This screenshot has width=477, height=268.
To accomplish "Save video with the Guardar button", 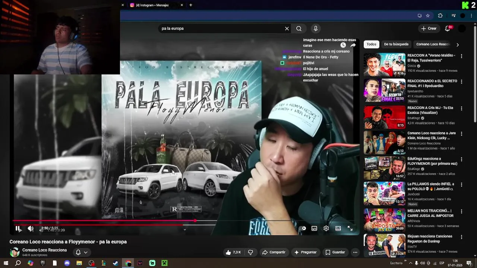I will [x=335, y=252].
